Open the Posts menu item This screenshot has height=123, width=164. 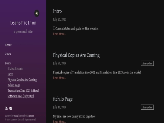(x=8, y=63)
